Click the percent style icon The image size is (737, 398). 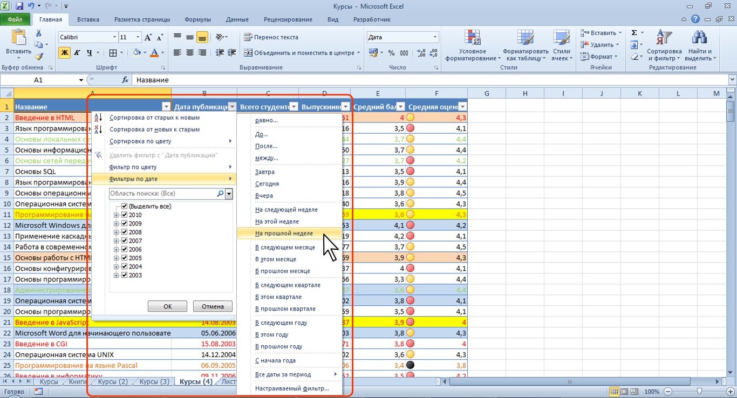[x=391, y=53]
